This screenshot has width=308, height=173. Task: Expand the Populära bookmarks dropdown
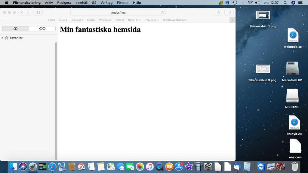pos(152,20)
